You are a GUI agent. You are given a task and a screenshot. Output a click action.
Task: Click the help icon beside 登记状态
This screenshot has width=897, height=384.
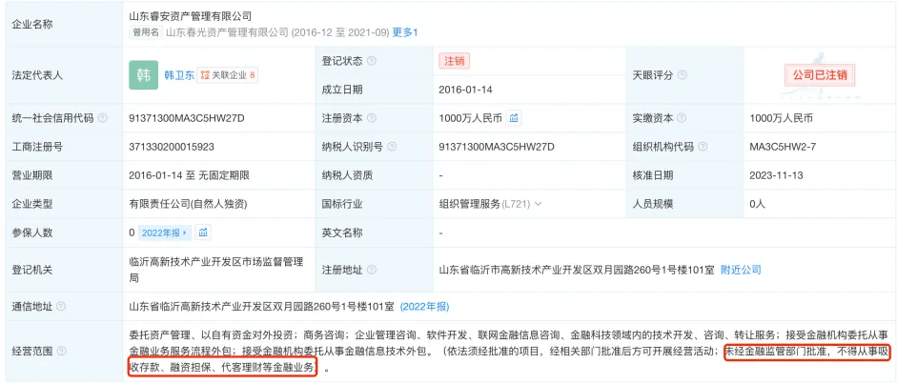[372, 60]
